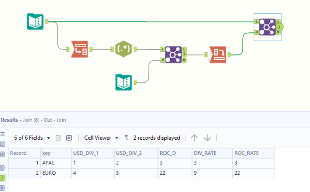
Task: Click the select-all fields checkmark icon
Action: pyautogui.click(x=58, y=138)
